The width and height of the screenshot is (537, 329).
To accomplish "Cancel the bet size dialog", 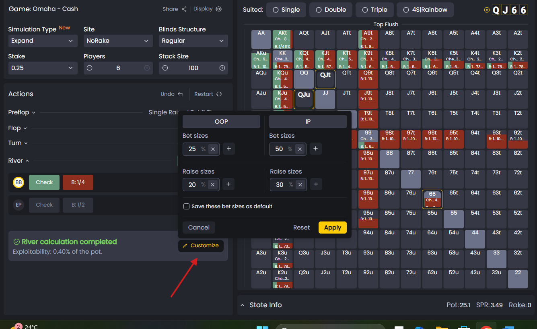I will click(199, 227).
